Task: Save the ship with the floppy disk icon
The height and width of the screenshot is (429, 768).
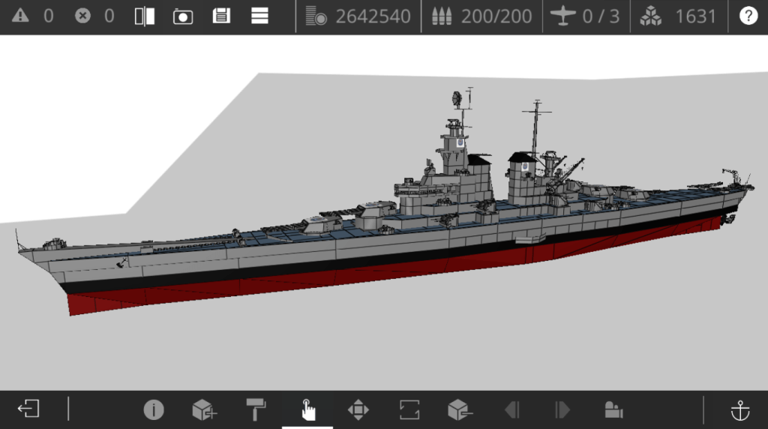Action: tap(221, 16)
